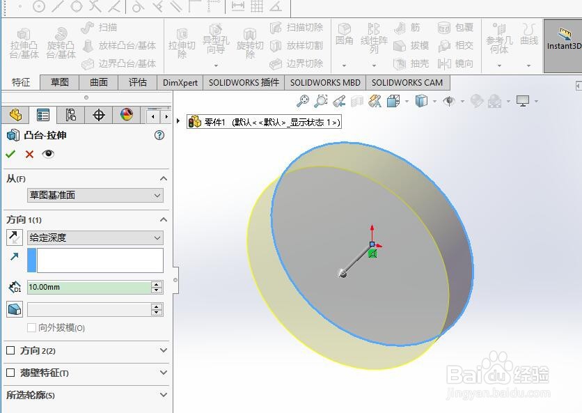Open FeatureManager design tree tab
The width and height of the screenshot is (582, 413).
point(15,115)
